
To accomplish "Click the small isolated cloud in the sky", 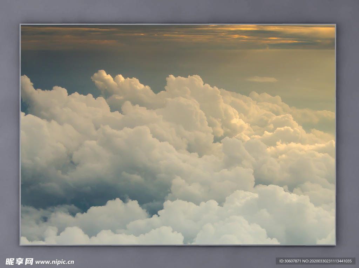I will [262, 79].
